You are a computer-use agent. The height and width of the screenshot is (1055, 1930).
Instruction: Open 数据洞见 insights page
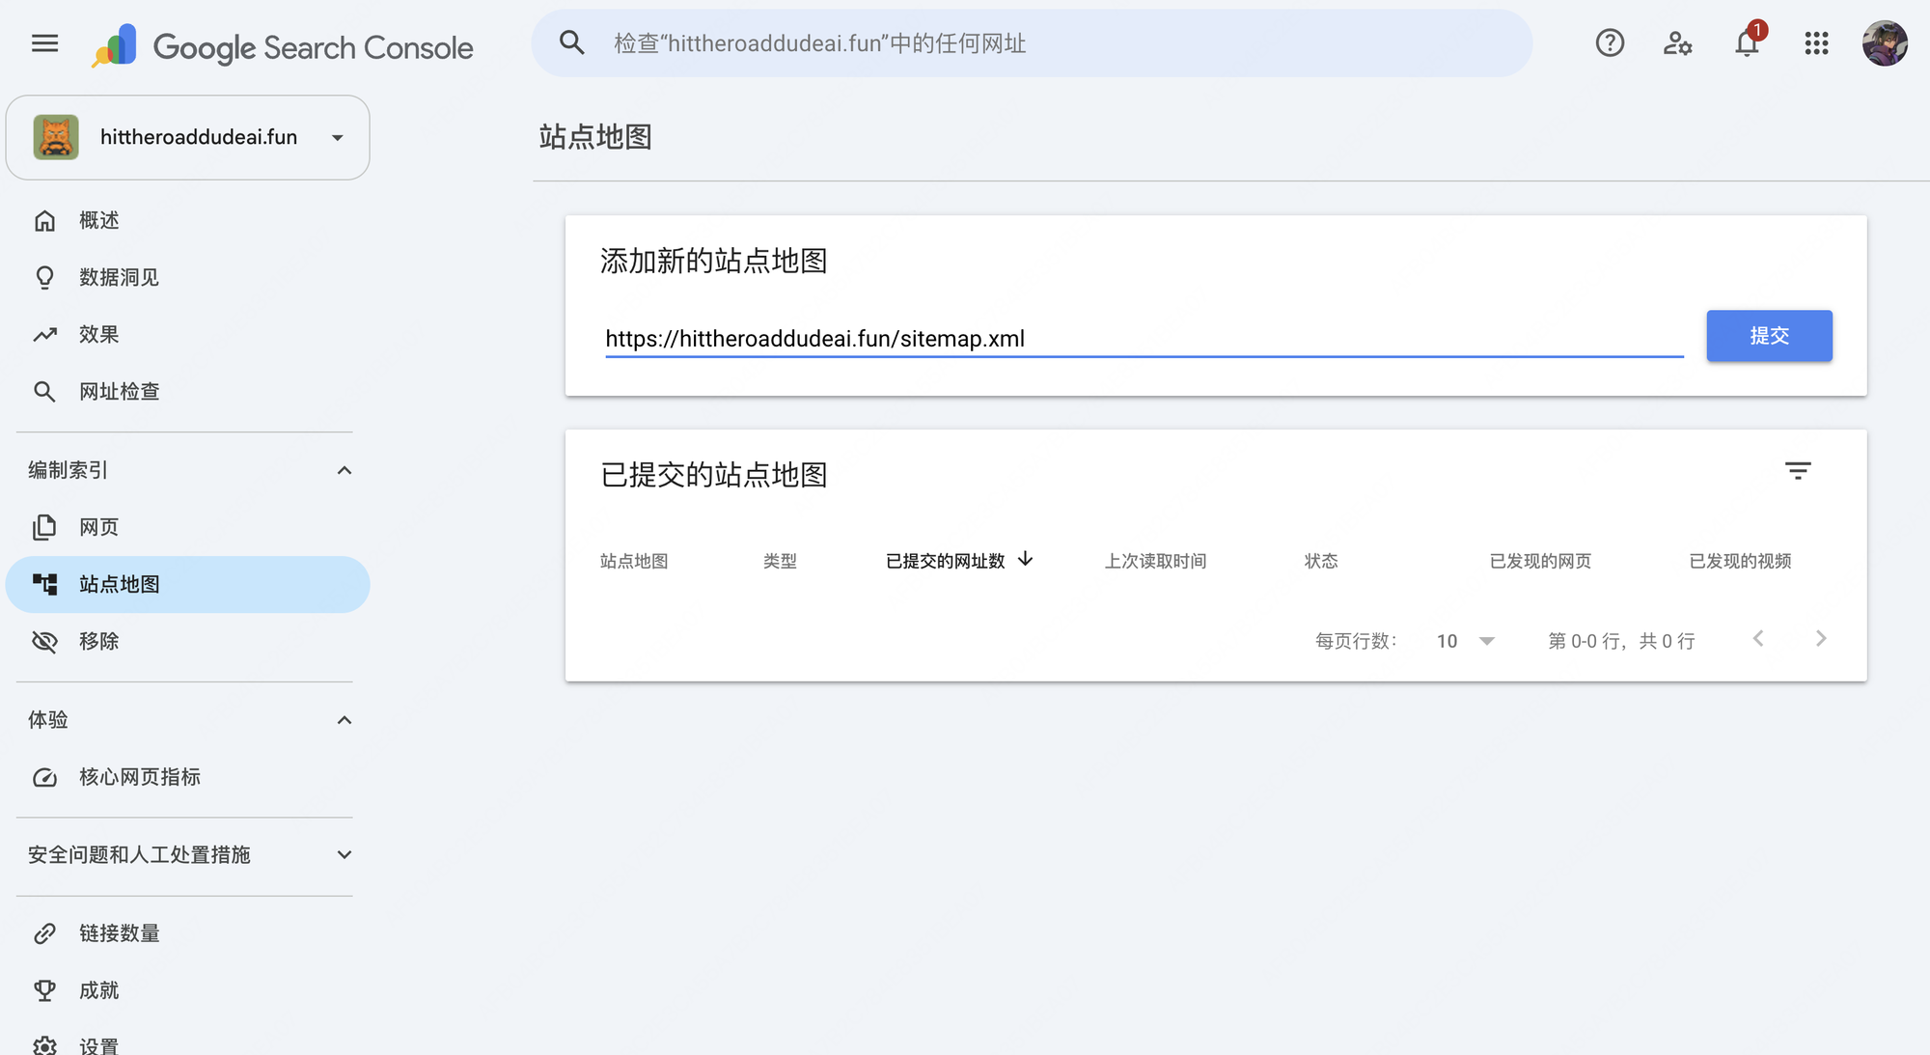pyautogui.click(x=188, y=278)
